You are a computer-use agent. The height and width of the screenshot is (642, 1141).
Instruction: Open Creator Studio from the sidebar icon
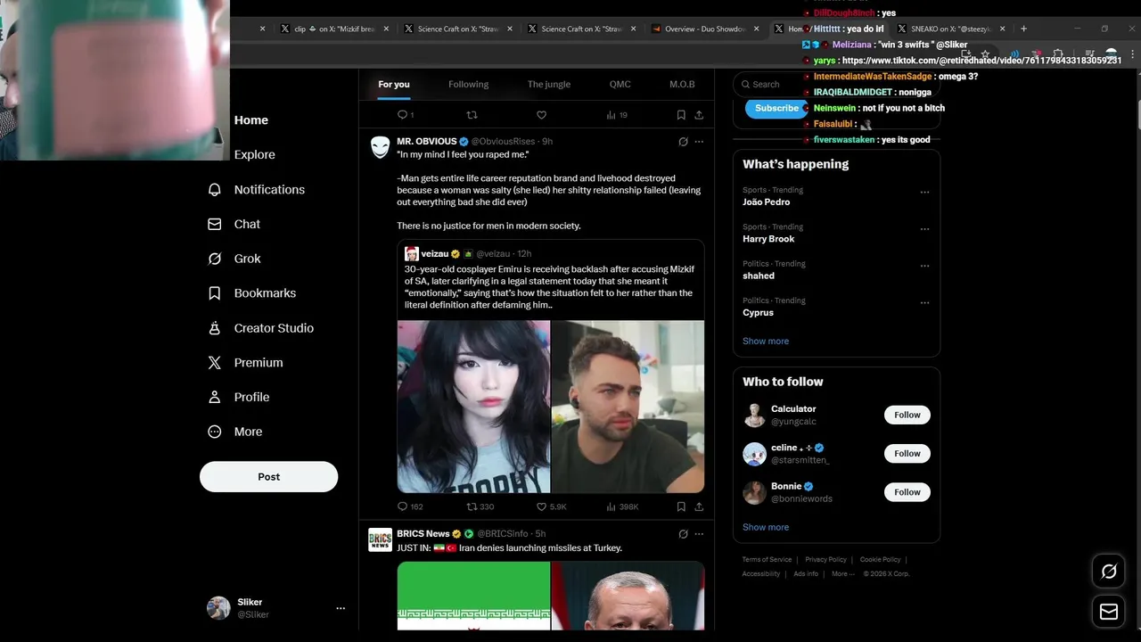coord(214,328)
